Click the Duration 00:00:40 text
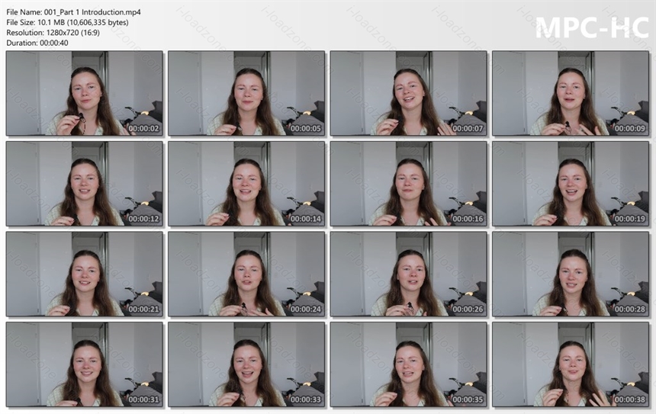656x414 pixels. [37, 43]
